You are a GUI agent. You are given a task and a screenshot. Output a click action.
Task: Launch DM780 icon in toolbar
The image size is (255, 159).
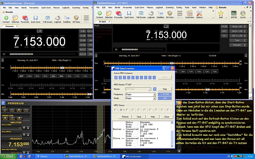pos(234,13)
